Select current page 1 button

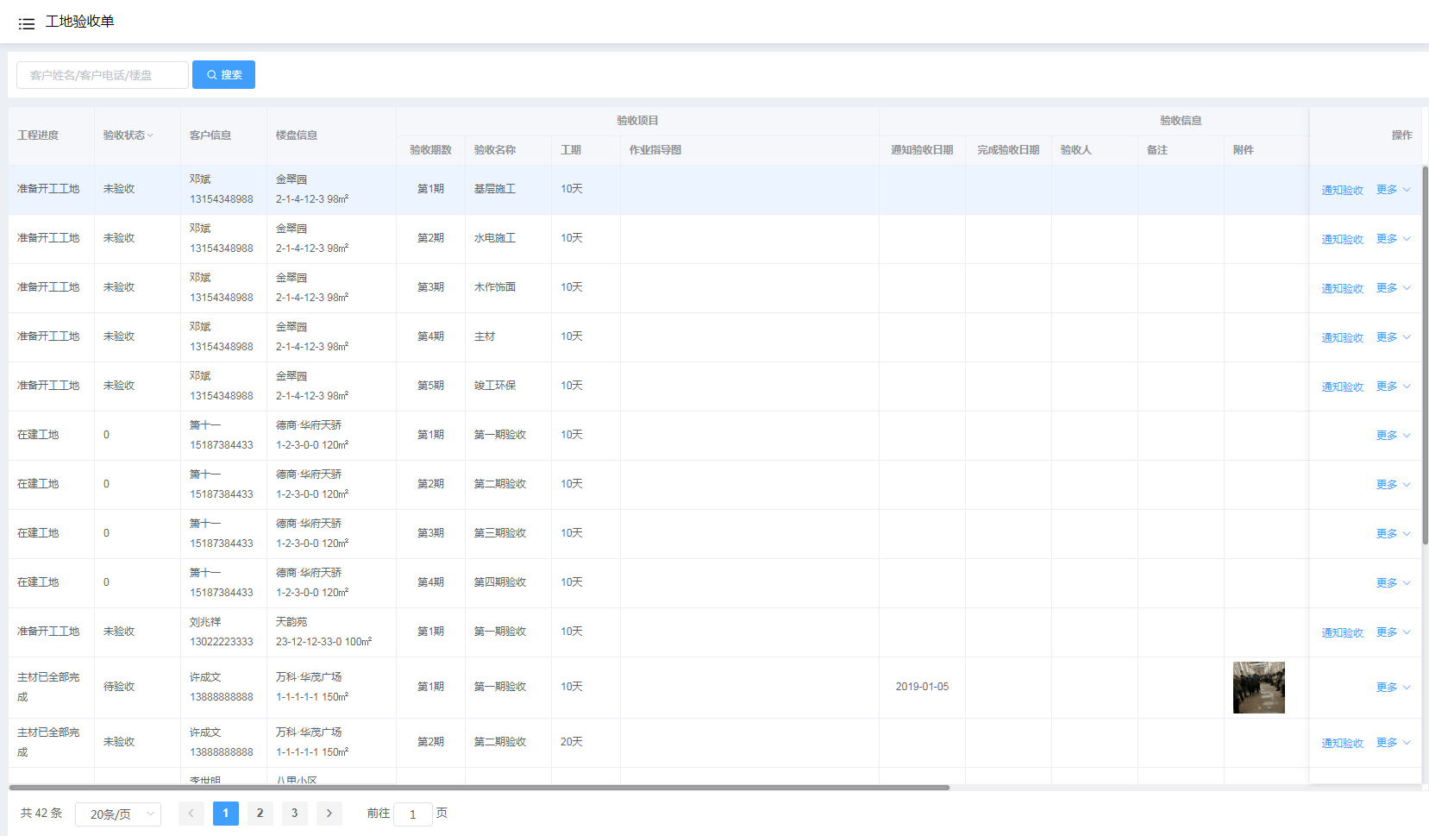225,814
